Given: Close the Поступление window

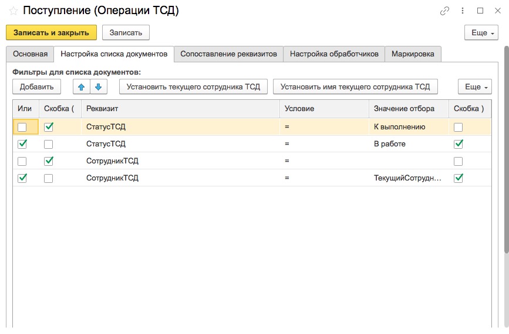Looking at the screenshot, I should 498,11.
